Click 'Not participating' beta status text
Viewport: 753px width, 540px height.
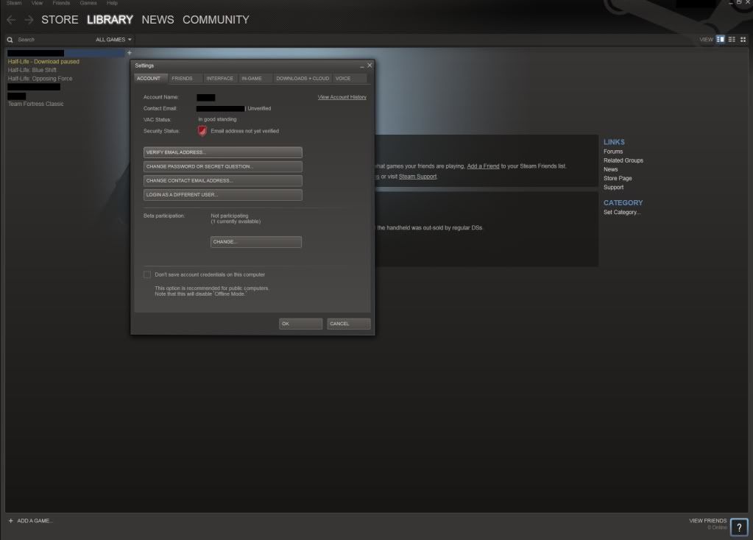point(230,216)
